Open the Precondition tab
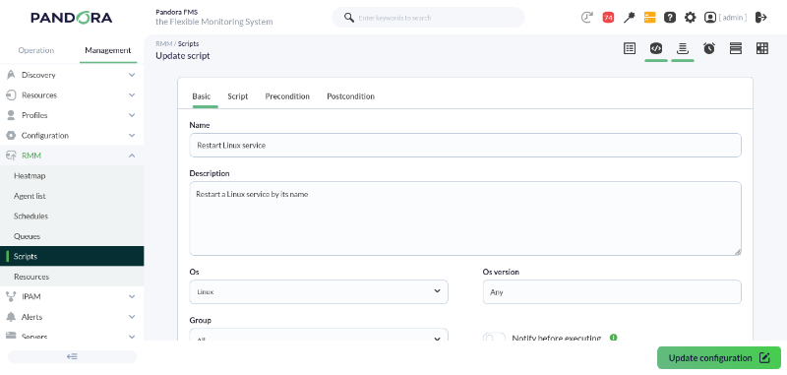Screen dimensions: 787x375 287,96
